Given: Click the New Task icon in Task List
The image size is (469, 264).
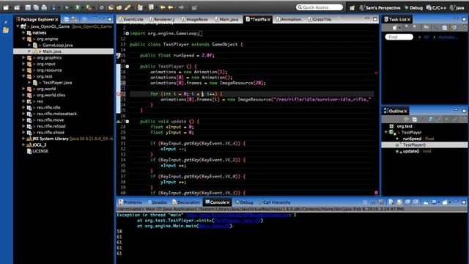Looking at the screenshot, I should click(x=395, y=28).
